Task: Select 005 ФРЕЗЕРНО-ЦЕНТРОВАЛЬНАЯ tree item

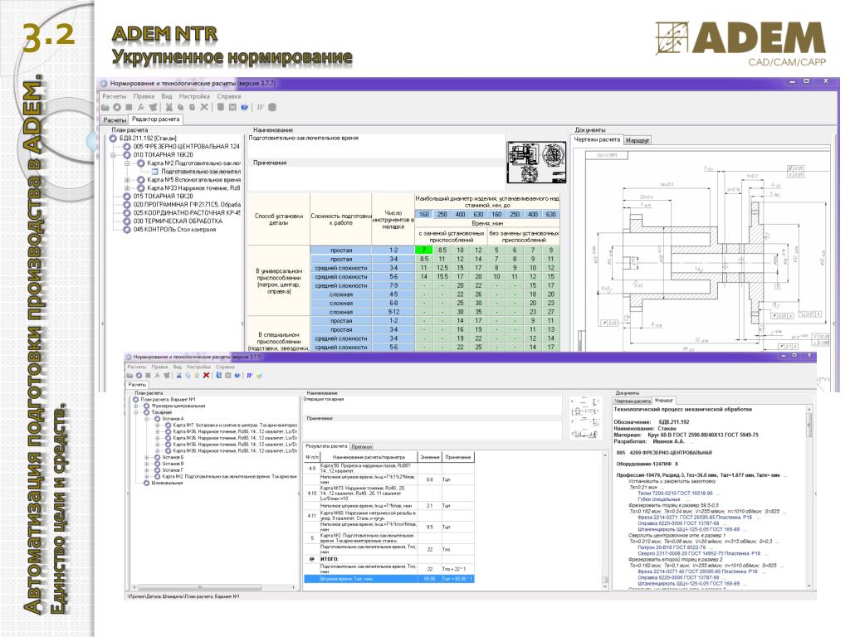Action: (x=187, y=146)
